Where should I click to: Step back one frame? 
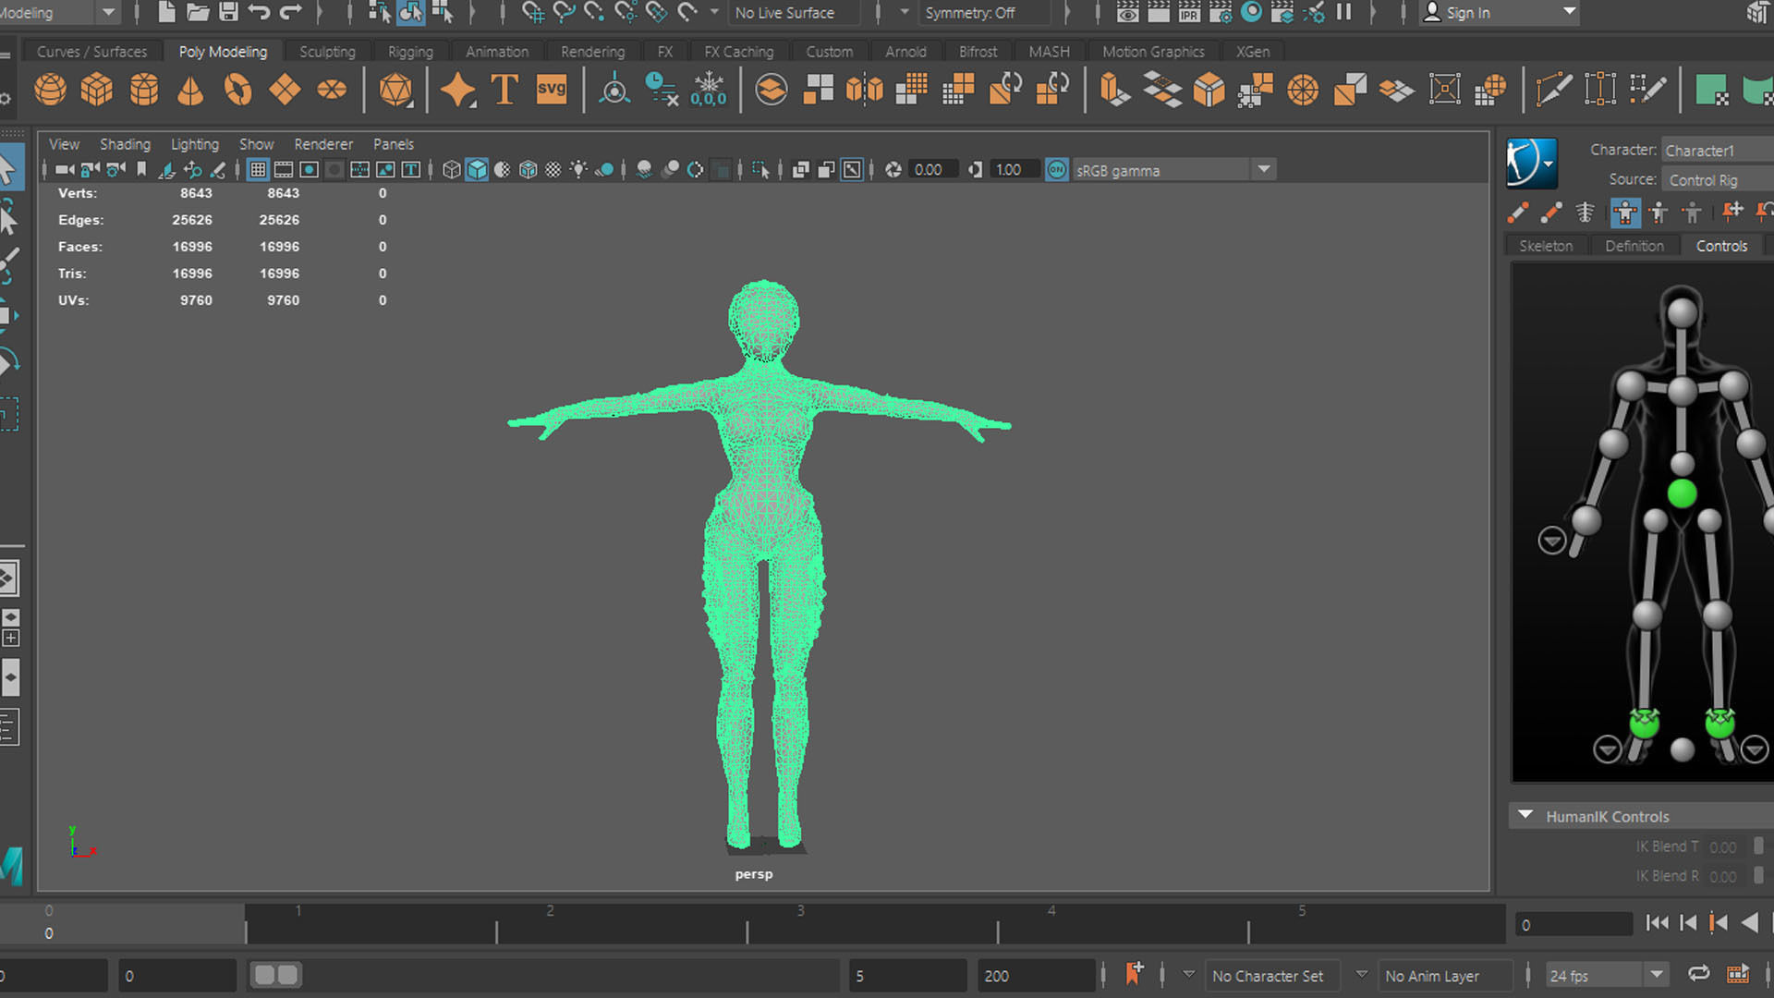pos(1688,923)
